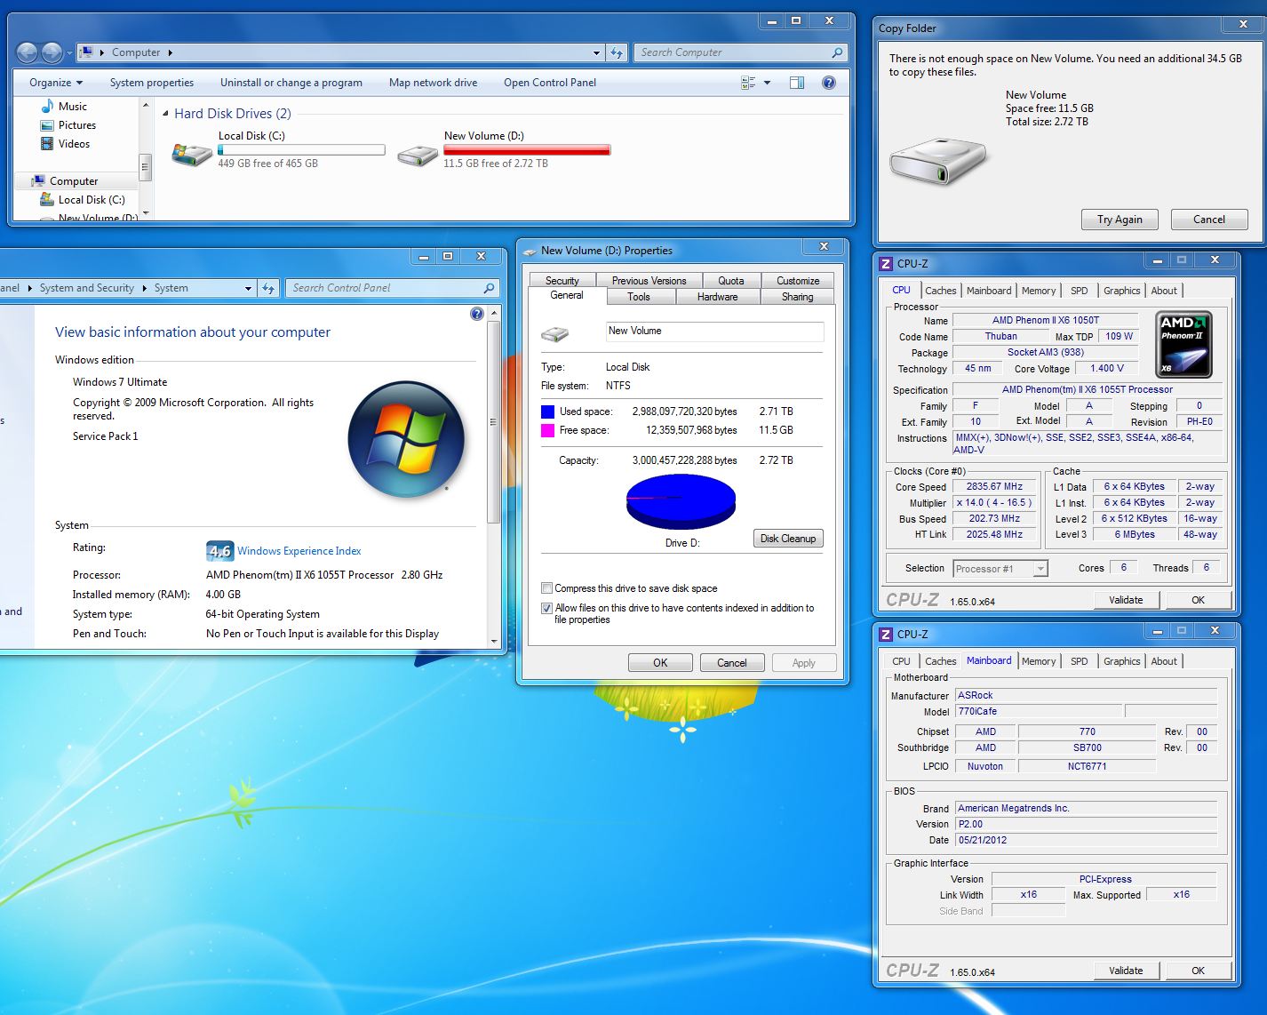Open the Quota tab in Properties
The image size is (1267, 1015).
[x=731, y=281]
